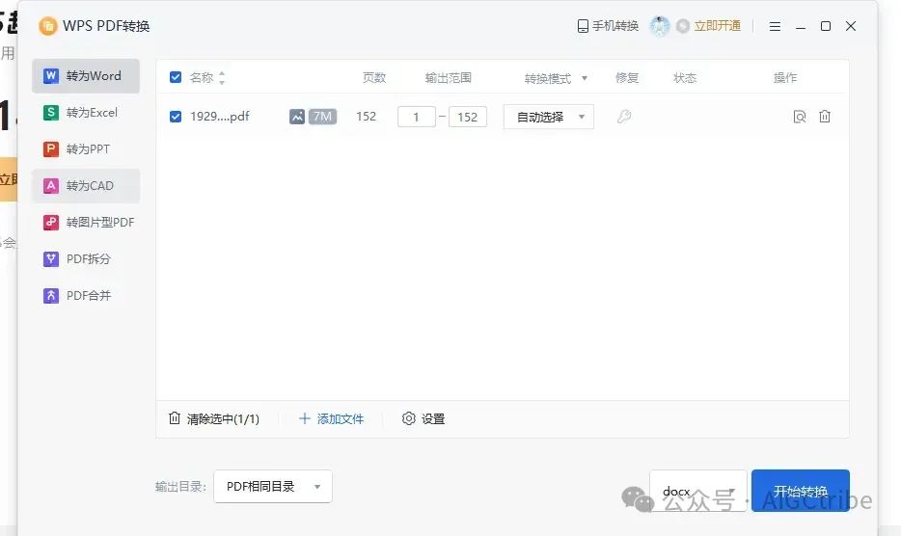Click the purple PDF split icon
This screenshot has height=536, width=901.
(x=51, y=259)
